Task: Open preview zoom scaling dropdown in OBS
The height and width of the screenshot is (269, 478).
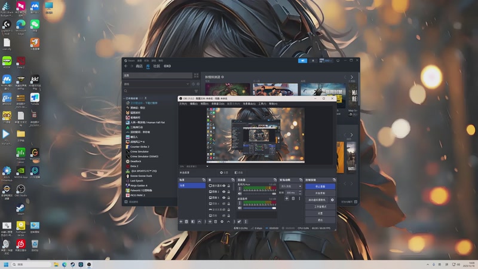Action: tap(207, 166)
